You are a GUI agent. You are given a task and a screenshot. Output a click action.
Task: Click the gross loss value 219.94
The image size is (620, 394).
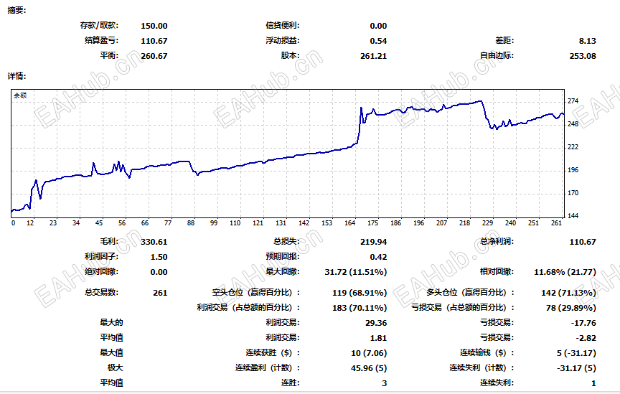pos(373,242)
